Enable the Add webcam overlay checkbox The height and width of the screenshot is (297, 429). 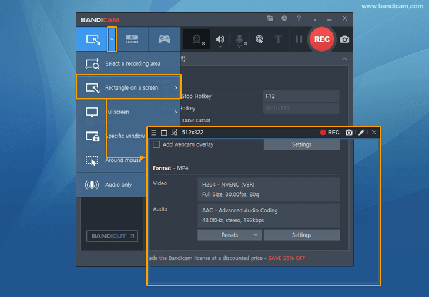pos(156,144)
